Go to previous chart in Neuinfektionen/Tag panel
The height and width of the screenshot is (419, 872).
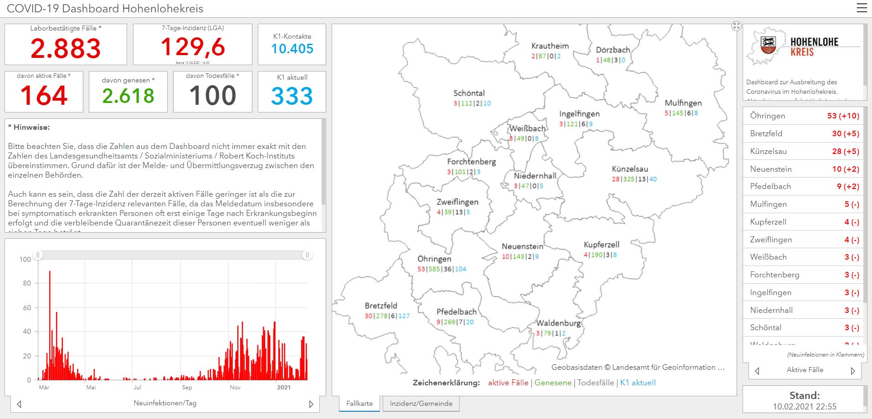[19, 404]
